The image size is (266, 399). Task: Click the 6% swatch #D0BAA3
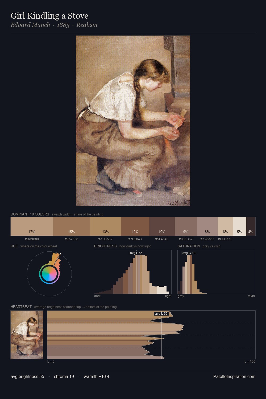pyautogui.click(x=225, y=226)
